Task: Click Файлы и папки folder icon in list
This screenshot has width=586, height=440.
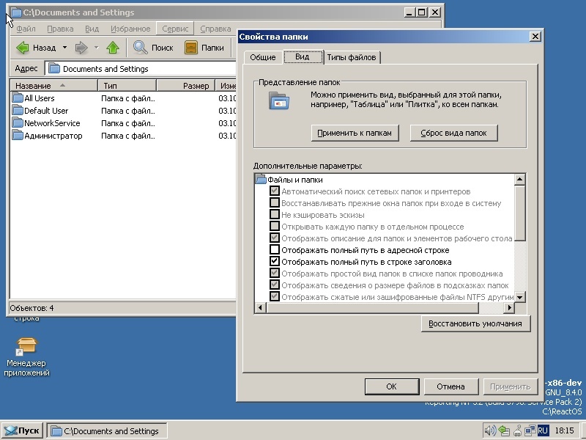Action: [x=261, y=179]
